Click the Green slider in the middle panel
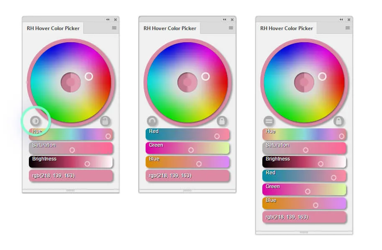 [187, 148]
